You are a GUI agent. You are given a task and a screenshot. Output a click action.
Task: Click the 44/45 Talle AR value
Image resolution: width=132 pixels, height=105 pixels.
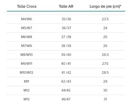66,90
